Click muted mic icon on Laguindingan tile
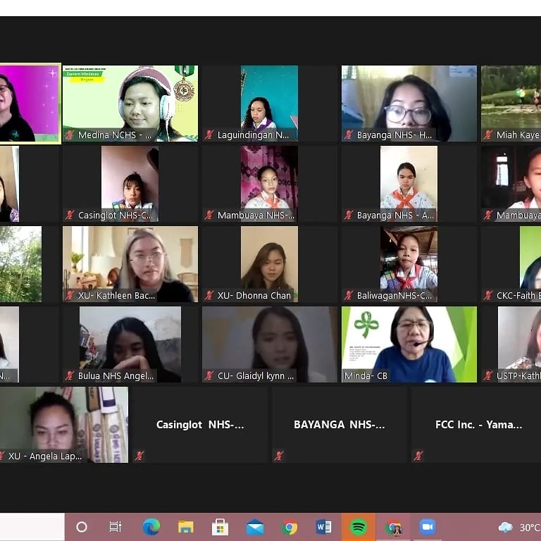The width and height of the screenshot is (541, 541). pos(209,135)
